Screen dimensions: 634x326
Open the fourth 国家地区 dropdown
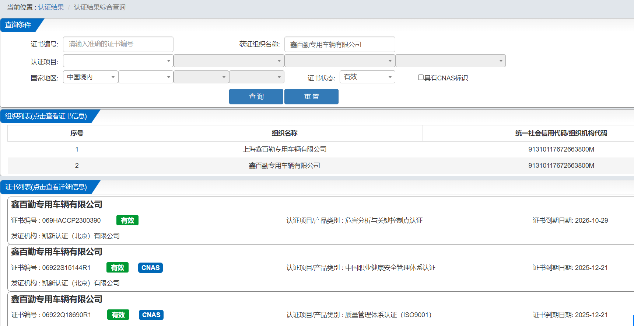tap(257, 77)
